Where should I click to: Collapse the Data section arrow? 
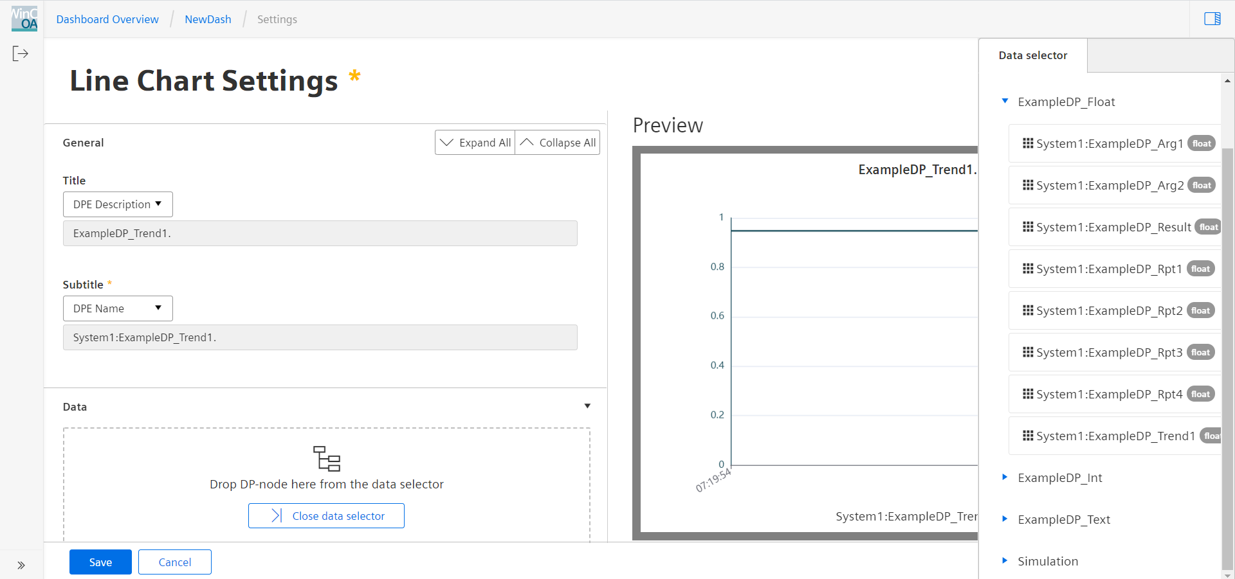(x=587, y=406)
